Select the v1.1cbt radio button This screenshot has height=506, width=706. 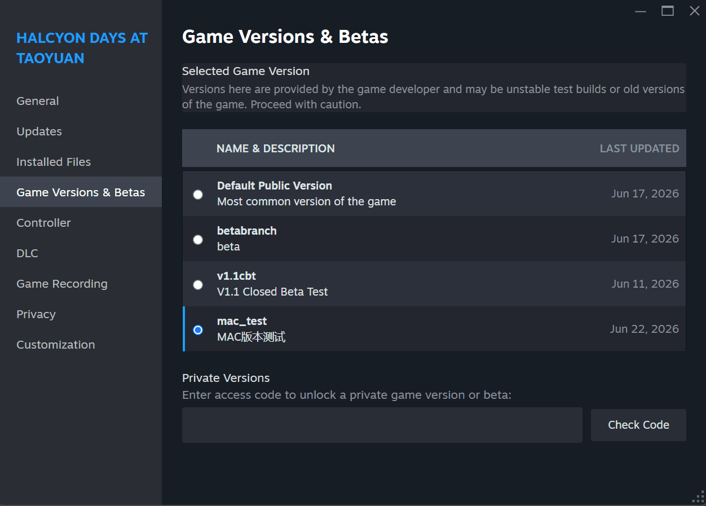(x=198, y=285)
